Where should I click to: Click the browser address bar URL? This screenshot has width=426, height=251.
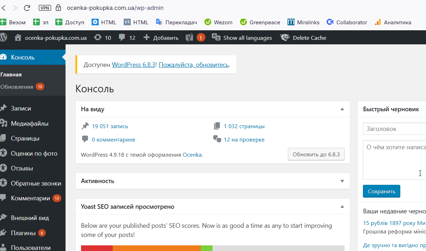(x=115, y=8)
